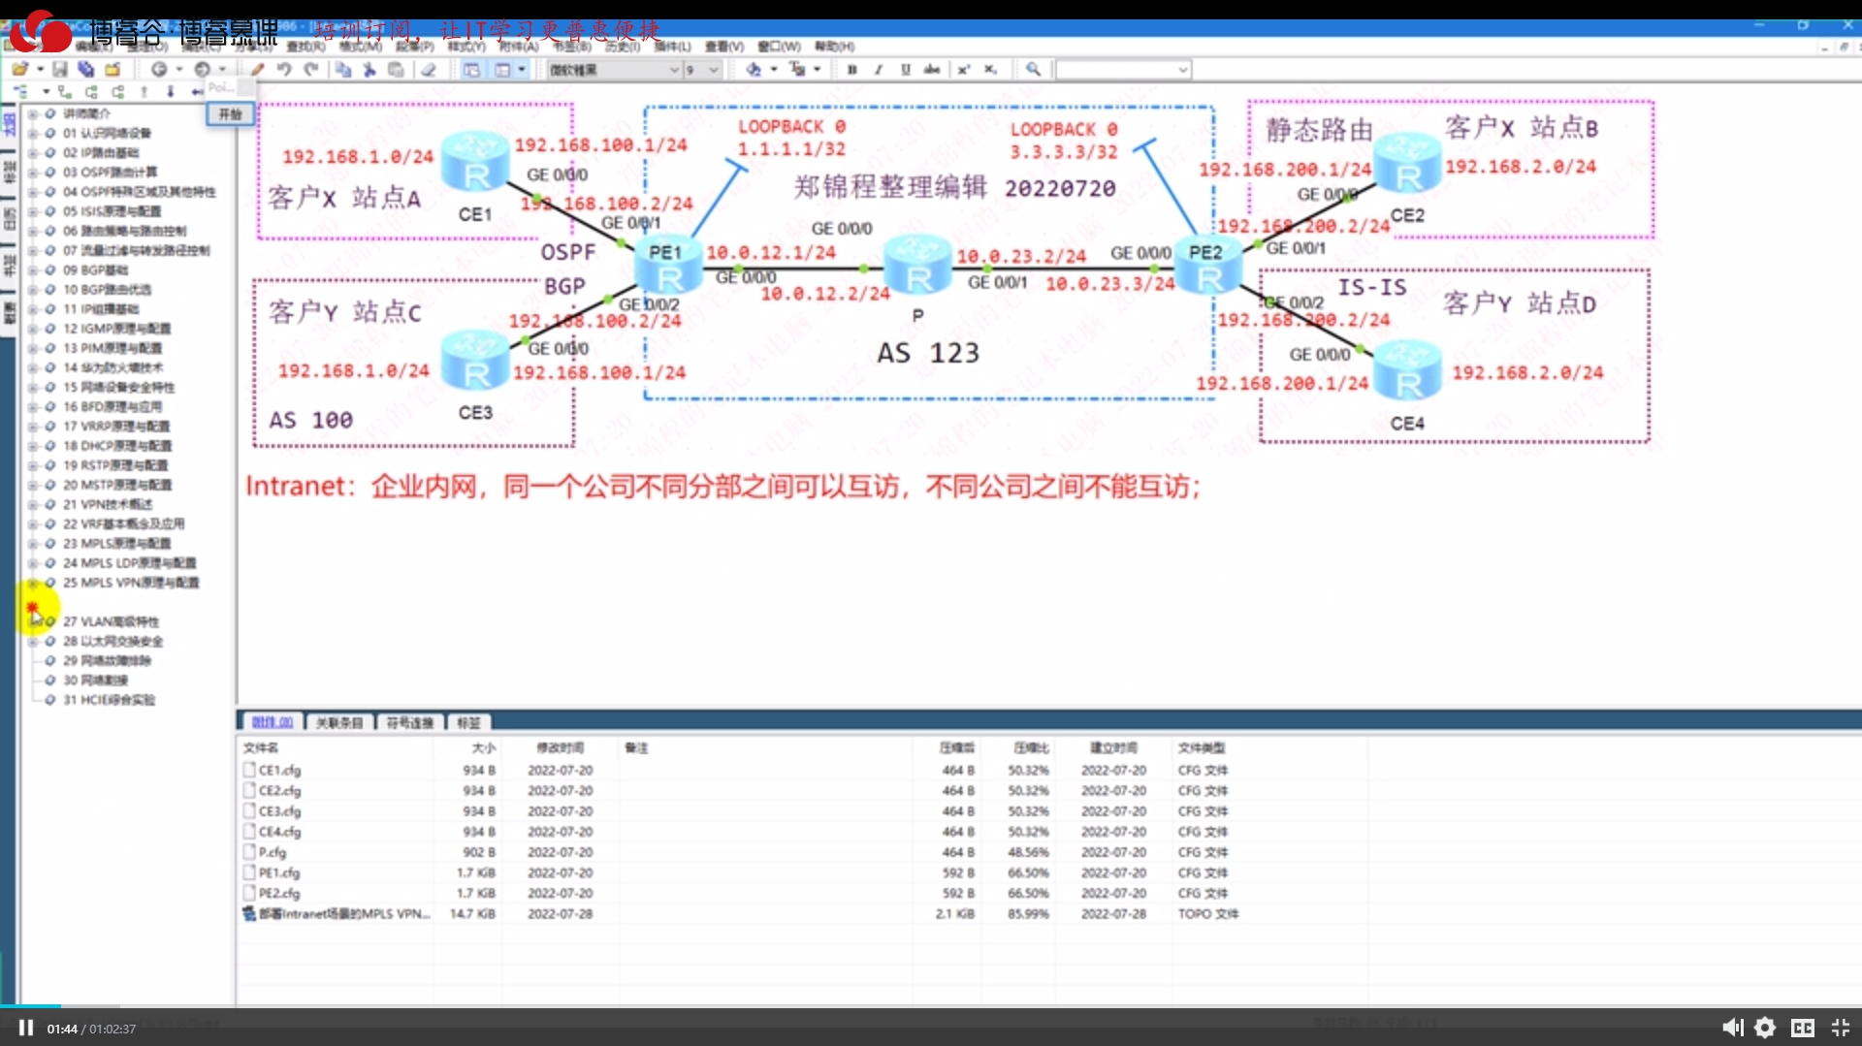The image size is (1862, 1046).
Task: Select tree item 25 MPLS VPN原理与配置
Action: (131, 583)
